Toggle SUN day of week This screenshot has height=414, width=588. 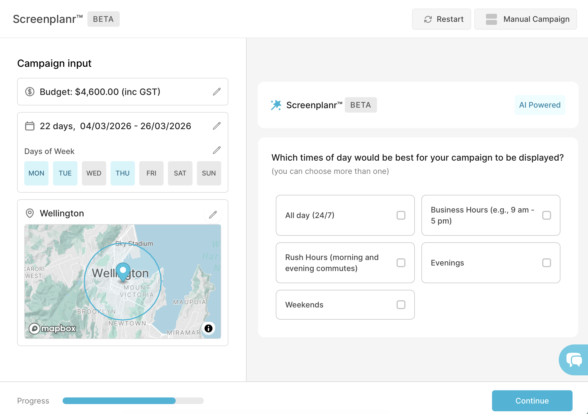coord(209,173)
